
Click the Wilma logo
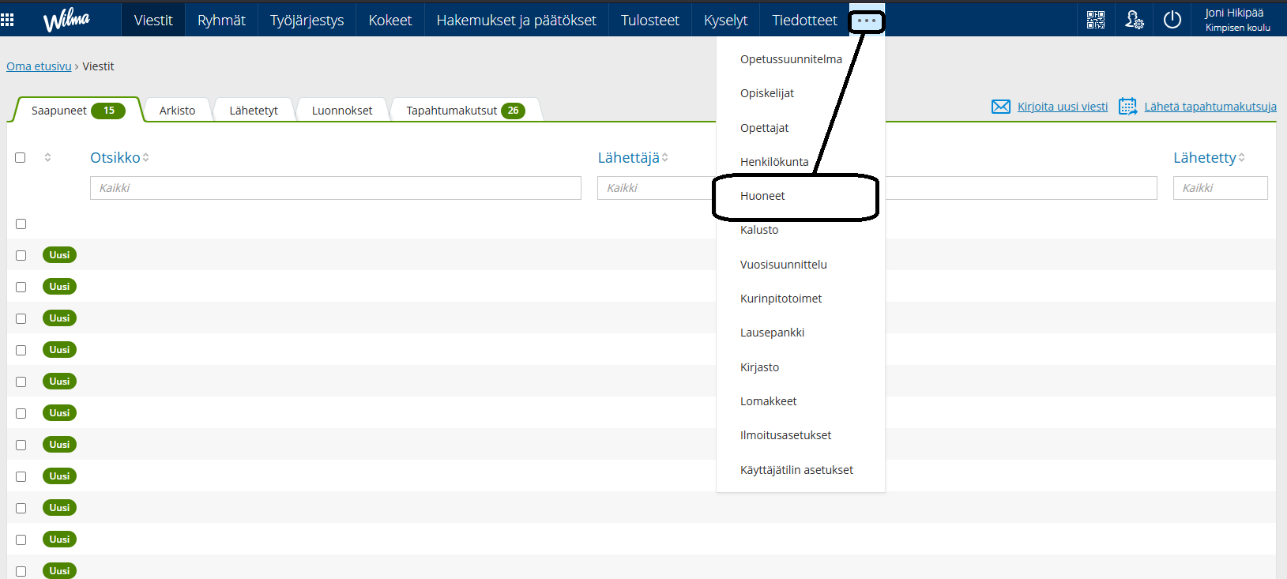tap(66, 20)
